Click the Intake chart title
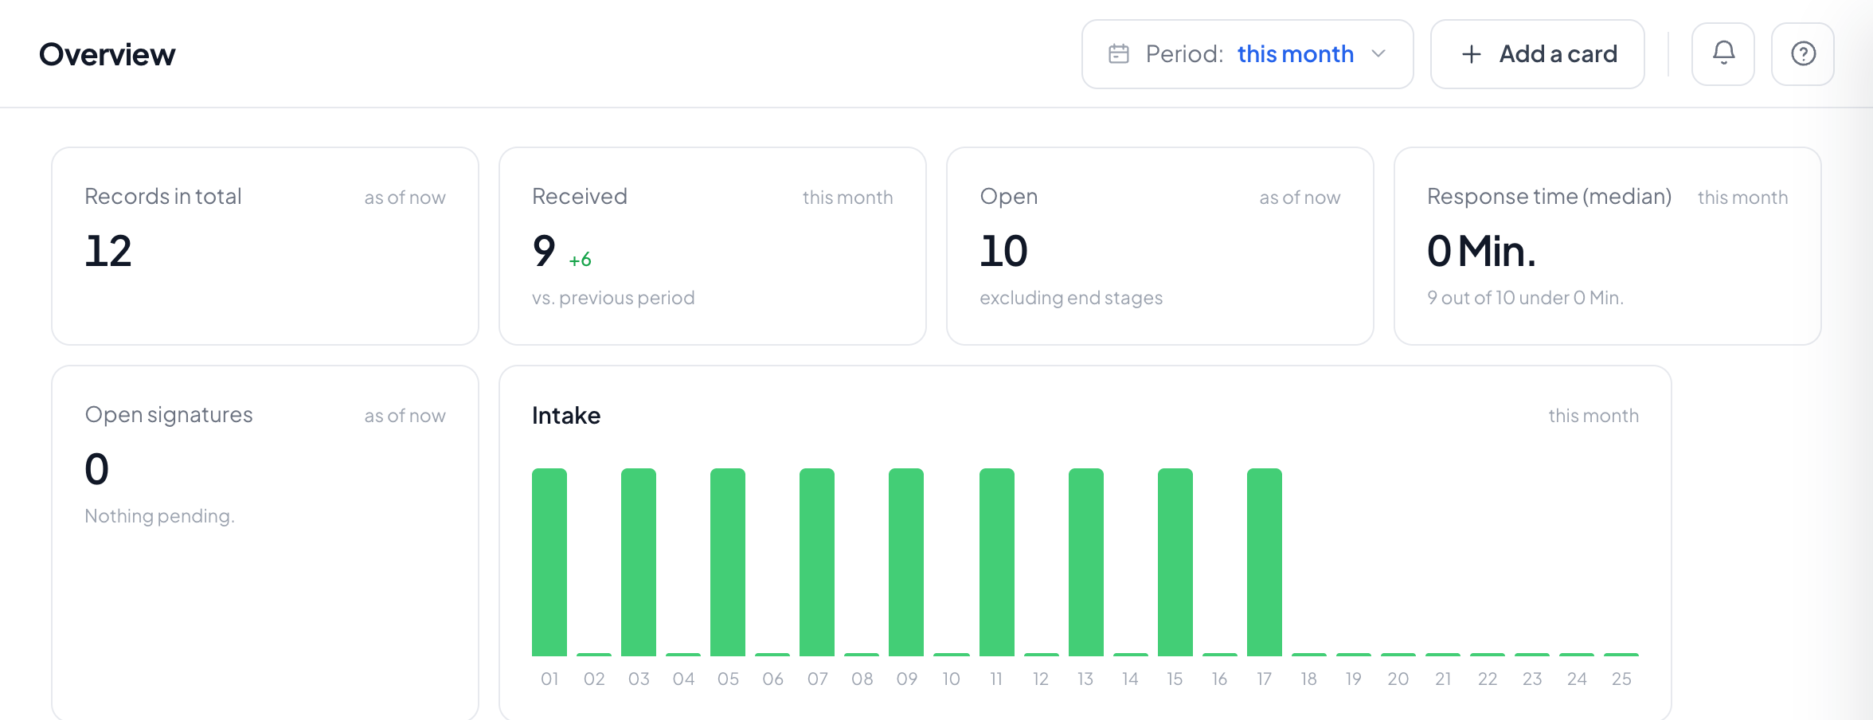1873x720 pixels. click(x=566, y=416)
